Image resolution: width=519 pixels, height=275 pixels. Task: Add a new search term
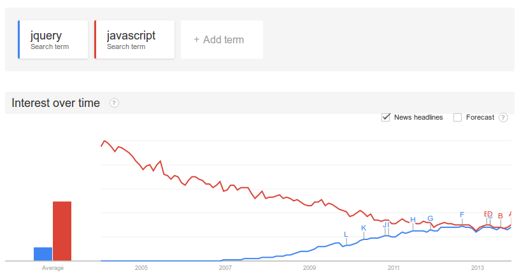coord(222,39)
